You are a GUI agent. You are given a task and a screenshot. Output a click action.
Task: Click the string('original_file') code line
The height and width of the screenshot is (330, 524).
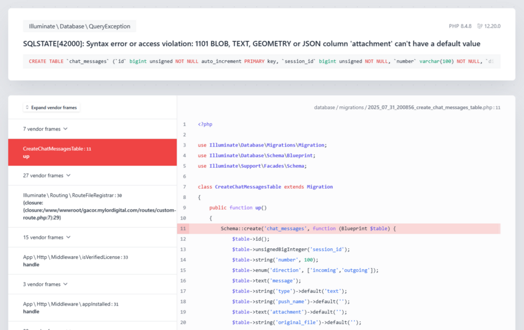(297, 322)
